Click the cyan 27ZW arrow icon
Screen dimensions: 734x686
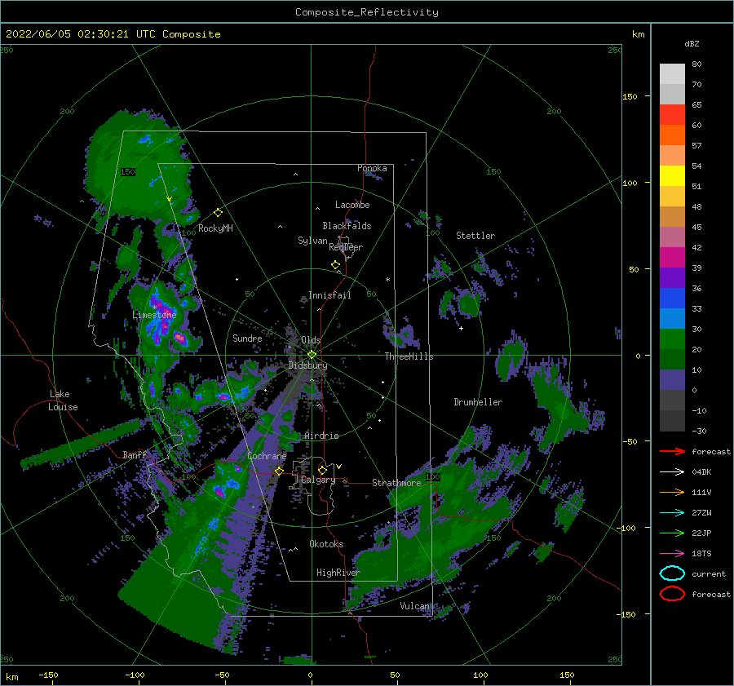click(x=672, y=512)
